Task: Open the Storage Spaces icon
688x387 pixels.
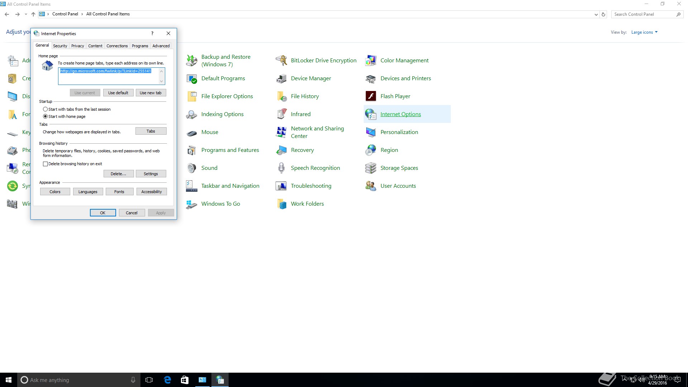Action: click(x=371, y=168)
